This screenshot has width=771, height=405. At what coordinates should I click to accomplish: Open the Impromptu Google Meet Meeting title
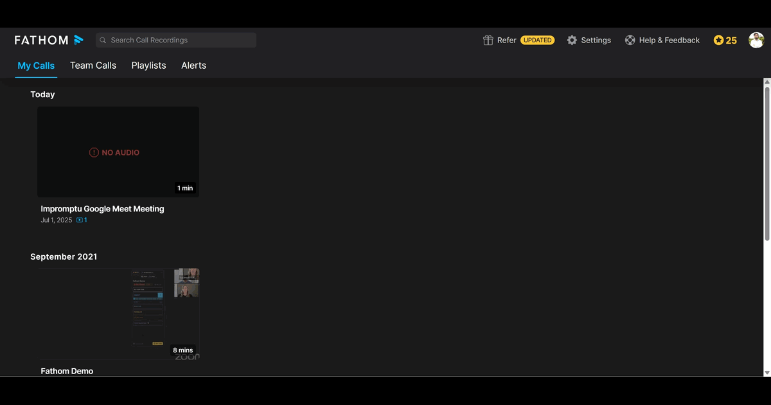point(102,209)
